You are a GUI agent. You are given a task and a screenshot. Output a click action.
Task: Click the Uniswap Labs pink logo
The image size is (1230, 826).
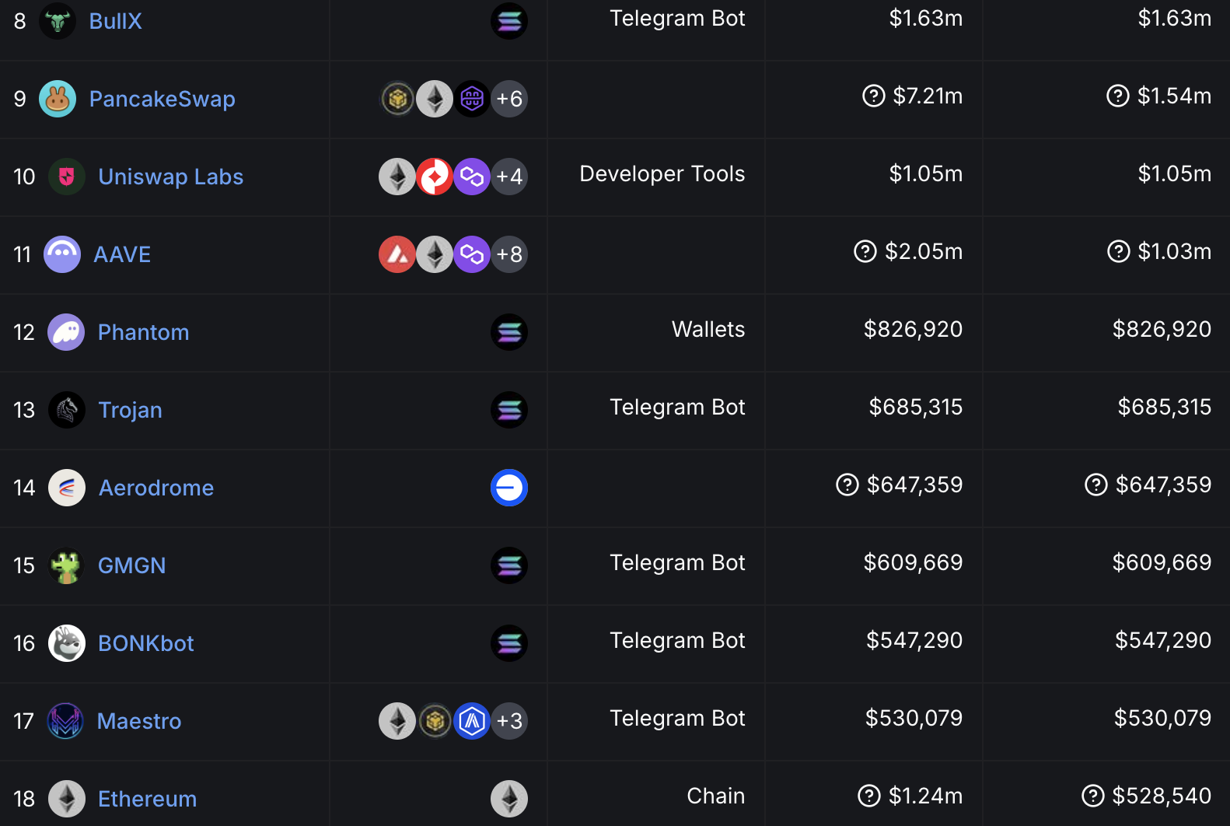(x=67, y=177)
